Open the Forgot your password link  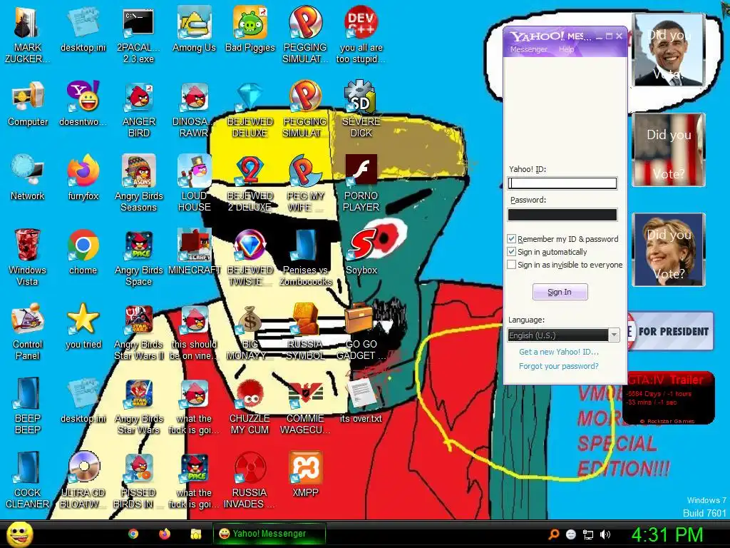point(559,366)
